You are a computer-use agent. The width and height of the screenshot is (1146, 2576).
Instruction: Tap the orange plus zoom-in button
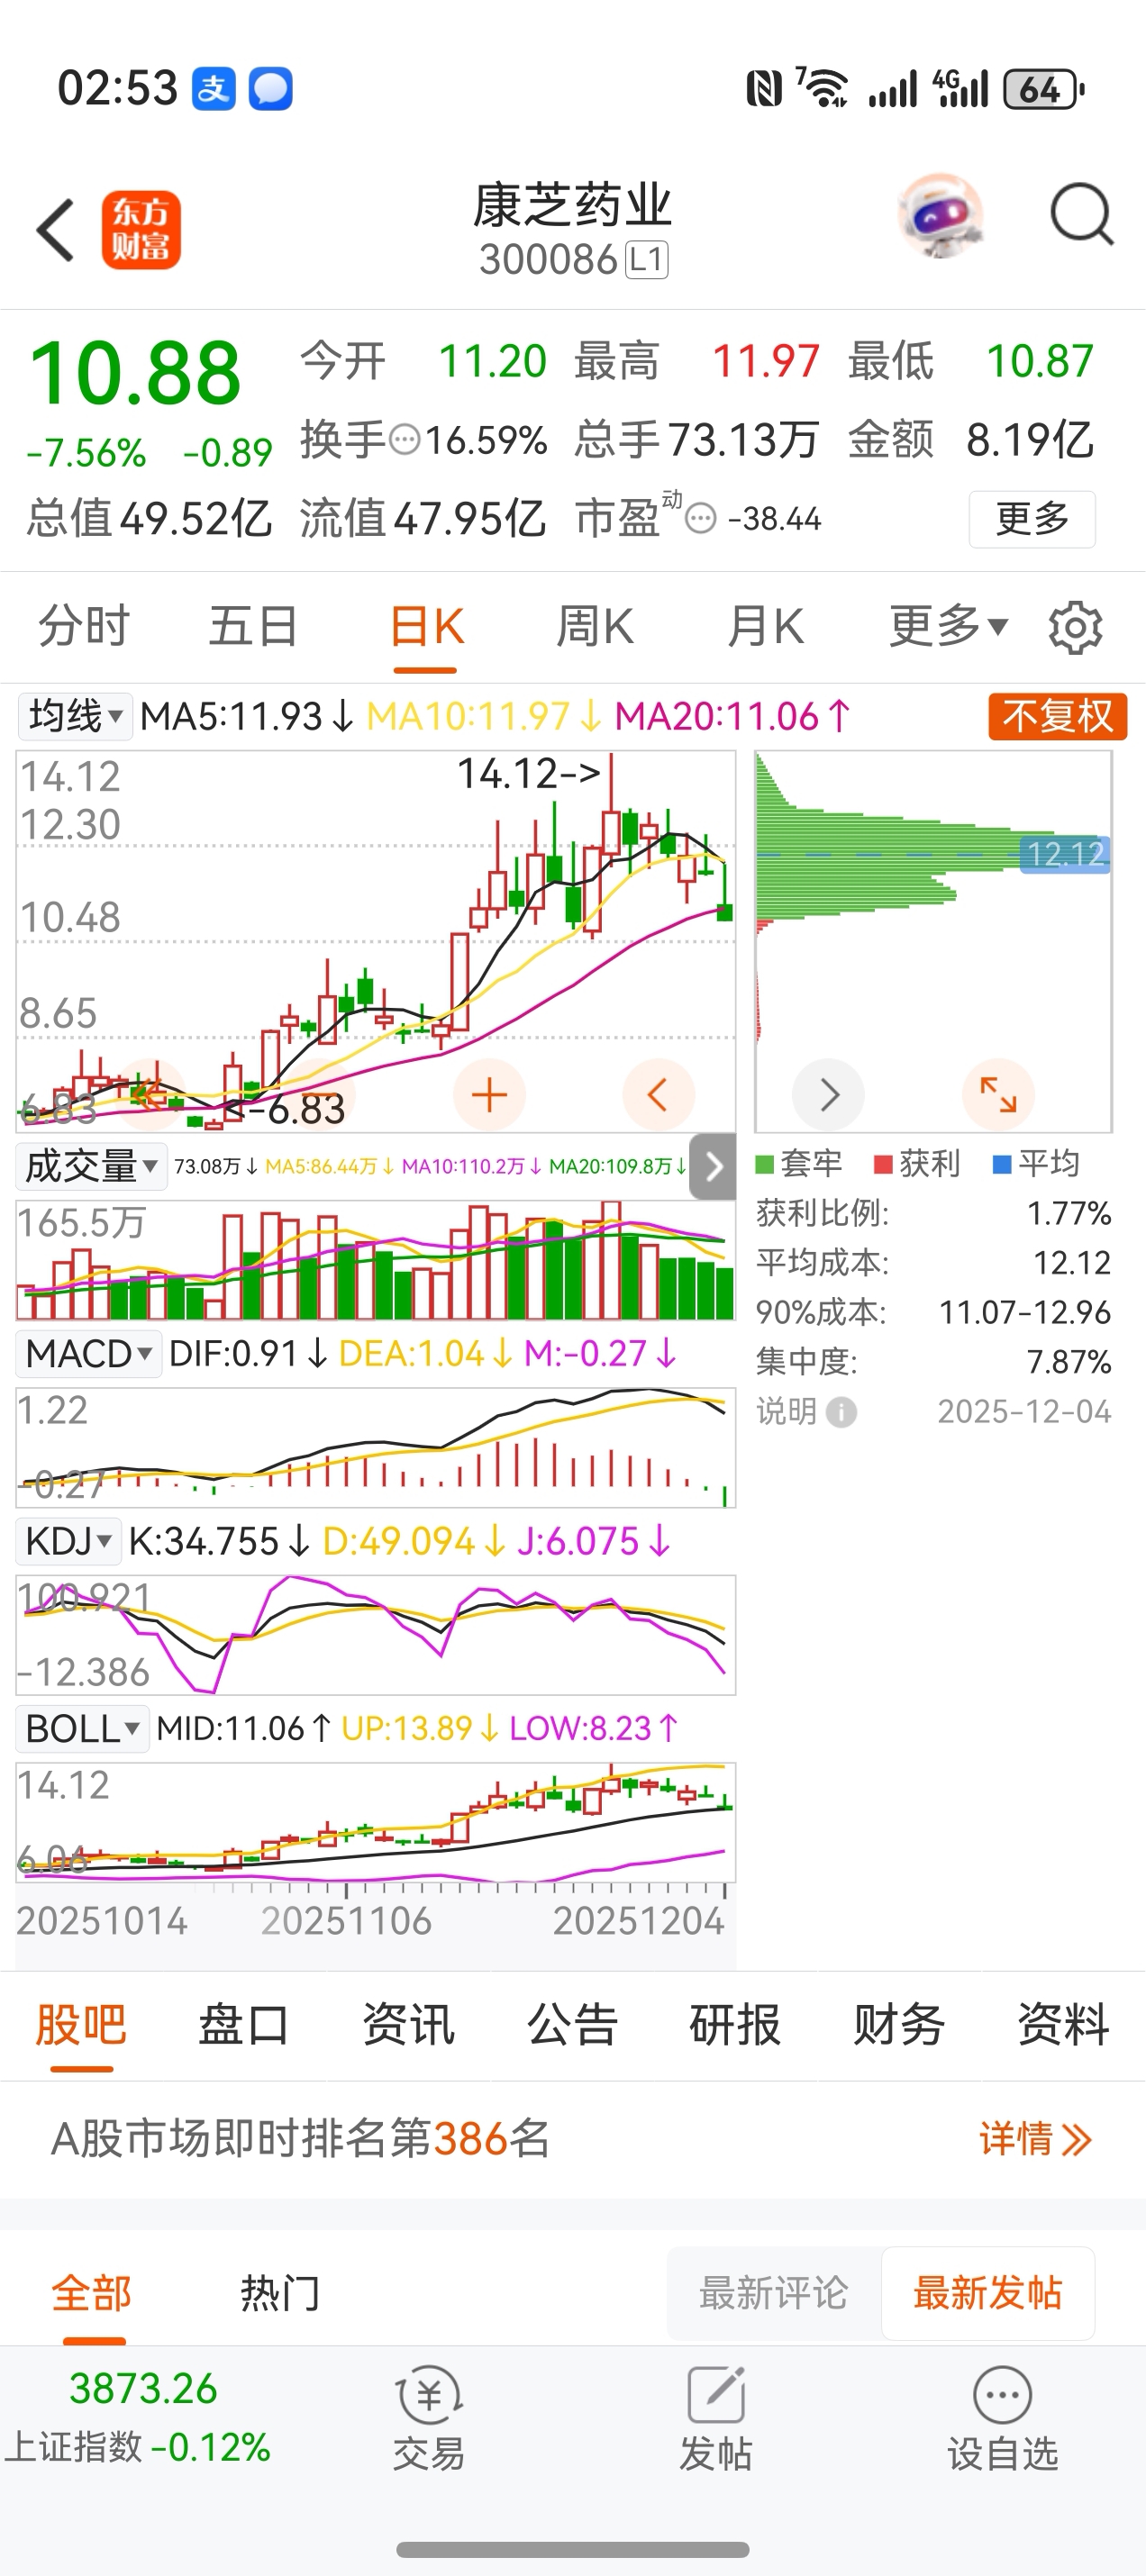(x=489, y=1095)
